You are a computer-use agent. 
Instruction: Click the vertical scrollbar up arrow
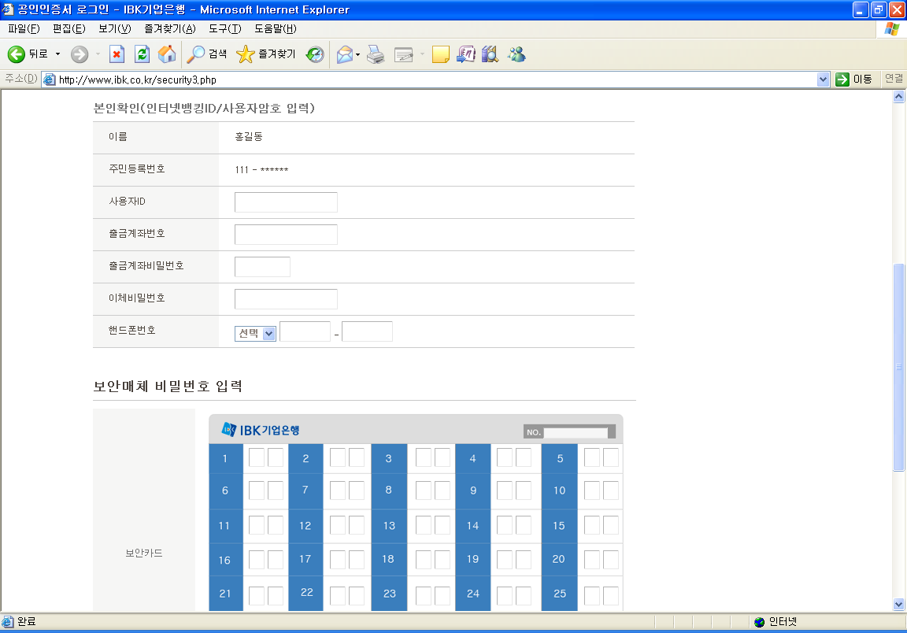pyautogui.click(x=898, y=97)
